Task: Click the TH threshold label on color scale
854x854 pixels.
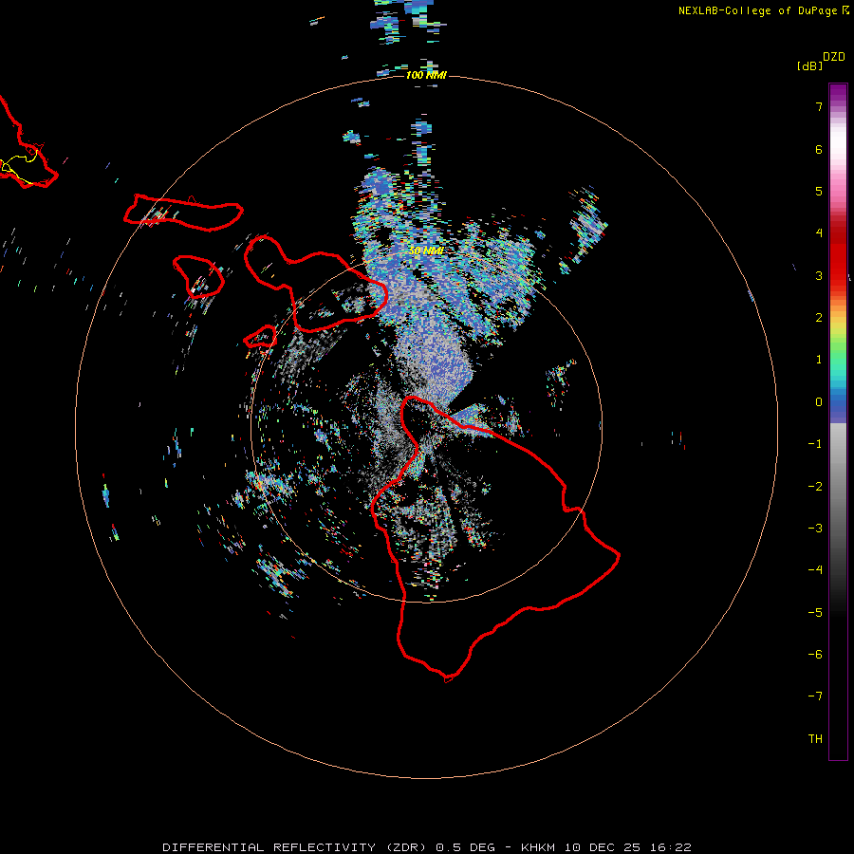Action: pos(815,739)
